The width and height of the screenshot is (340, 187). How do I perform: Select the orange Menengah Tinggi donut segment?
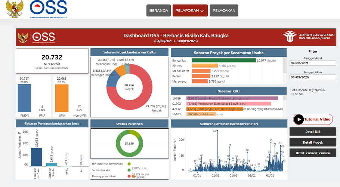coord(120,71)
